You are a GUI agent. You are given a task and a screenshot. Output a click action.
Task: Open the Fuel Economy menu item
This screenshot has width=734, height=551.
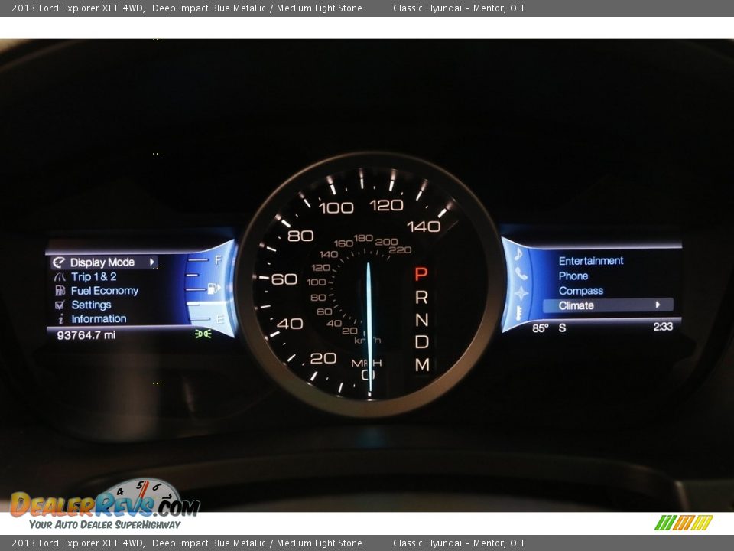point(104,291)
